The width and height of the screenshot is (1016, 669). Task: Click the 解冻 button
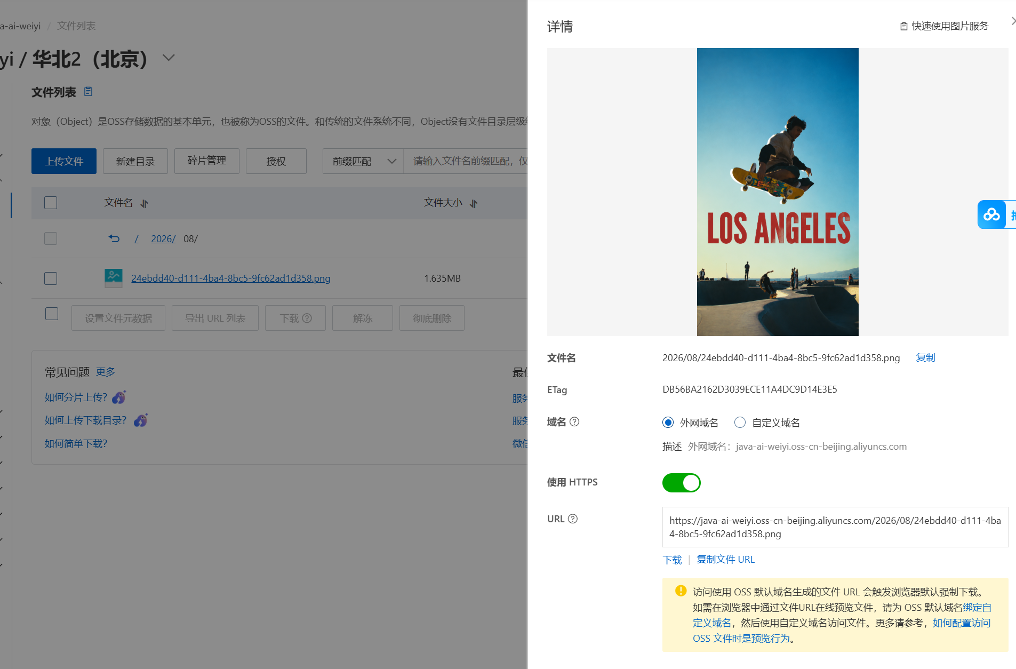pyautogui.click(x=363, y=318)
